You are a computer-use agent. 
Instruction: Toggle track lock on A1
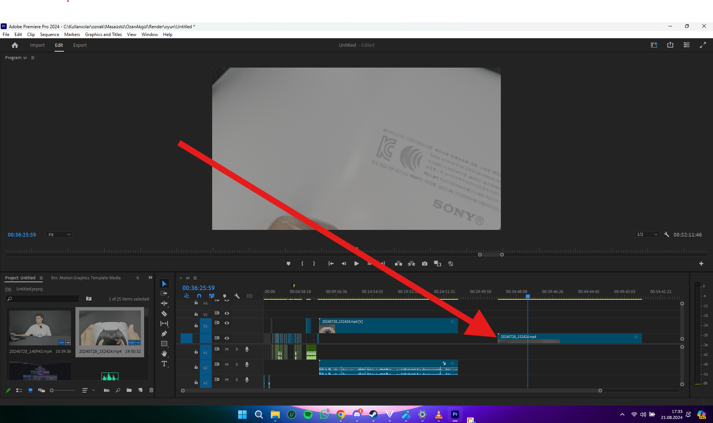[x=196, y=352]
